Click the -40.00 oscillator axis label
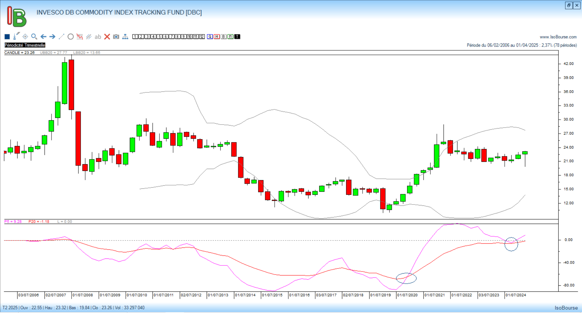The height and width of the screenshot is (313, 582). click(568, 263)
